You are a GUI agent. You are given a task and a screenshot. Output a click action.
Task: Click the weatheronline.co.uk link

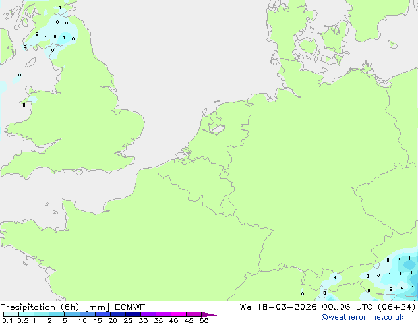[363, 317]
